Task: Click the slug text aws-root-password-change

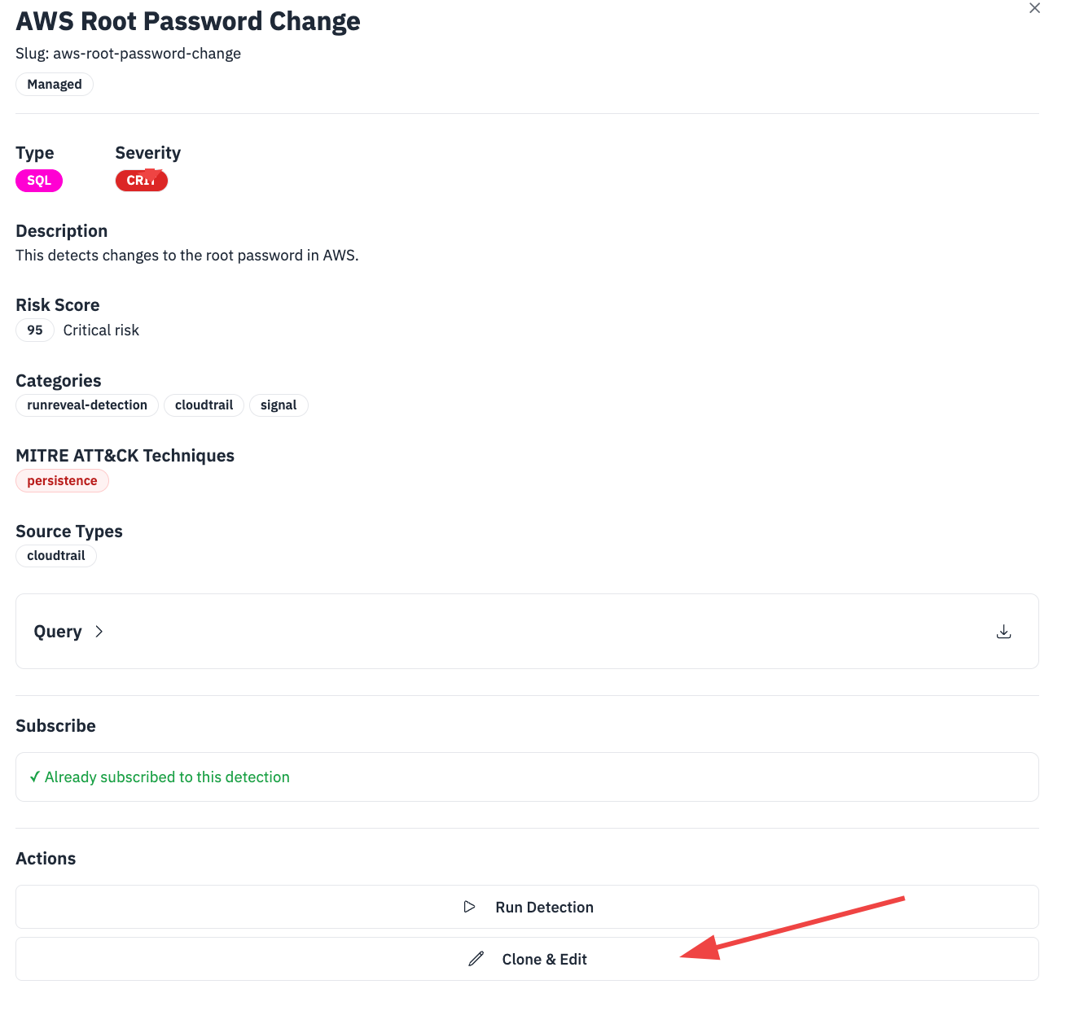Action: click(x=147, y=54)
